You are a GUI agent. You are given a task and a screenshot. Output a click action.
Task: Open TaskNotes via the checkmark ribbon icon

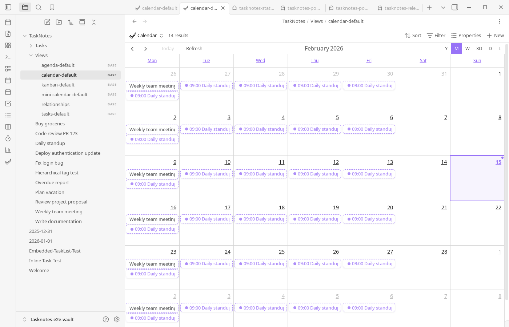[8, 162]
